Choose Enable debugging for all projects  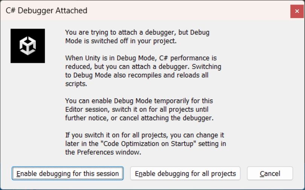185,173
